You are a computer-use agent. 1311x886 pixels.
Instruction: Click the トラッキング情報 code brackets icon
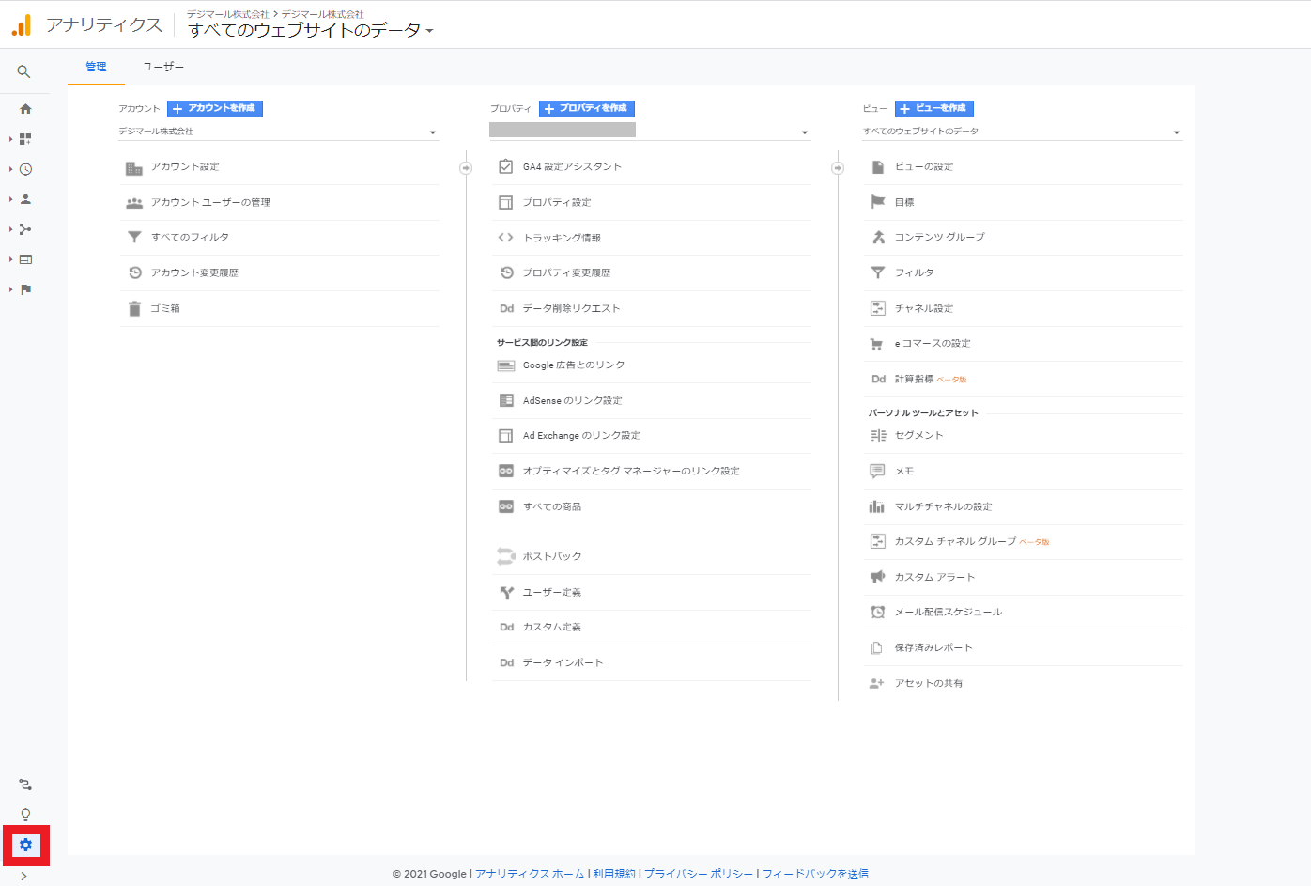pyautogui.click(x=505, y=238)
